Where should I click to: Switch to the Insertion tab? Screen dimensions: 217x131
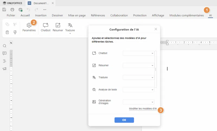coord(41,15)
